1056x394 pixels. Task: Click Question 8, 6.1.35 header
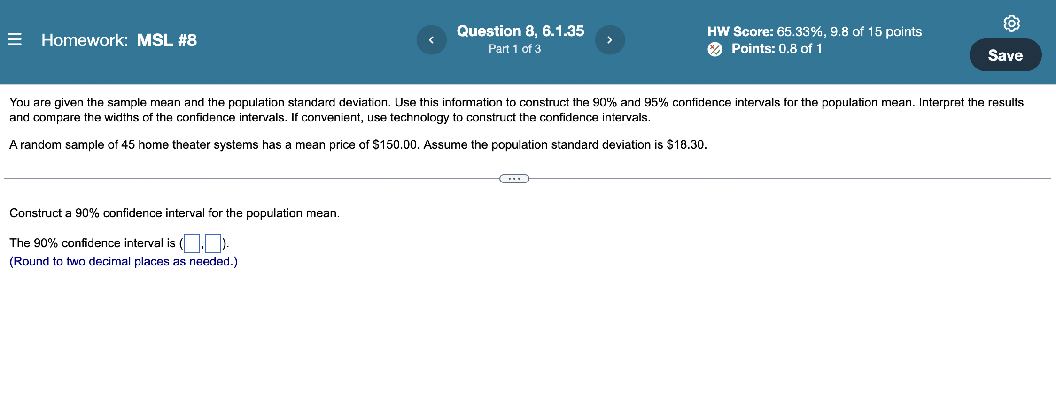coord(520,31)
